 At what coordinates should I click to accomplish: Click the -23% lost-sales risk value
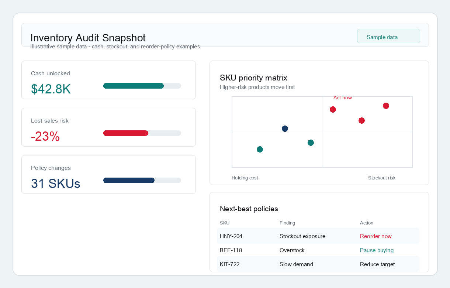45,137
